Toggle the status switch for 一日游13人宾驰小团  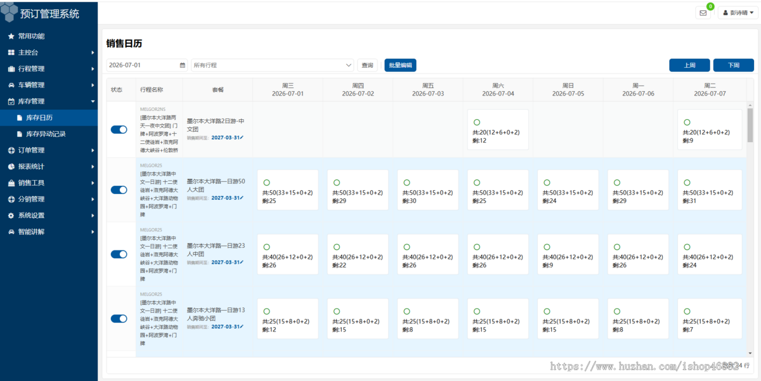click(119, 319)
